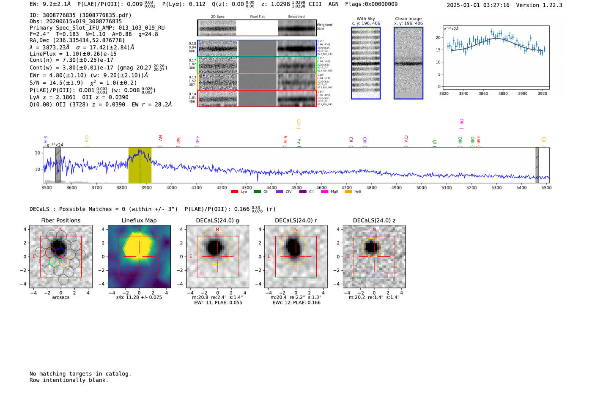Open the Clean Image cutout

pyautogui.click(x=408, y=63)
